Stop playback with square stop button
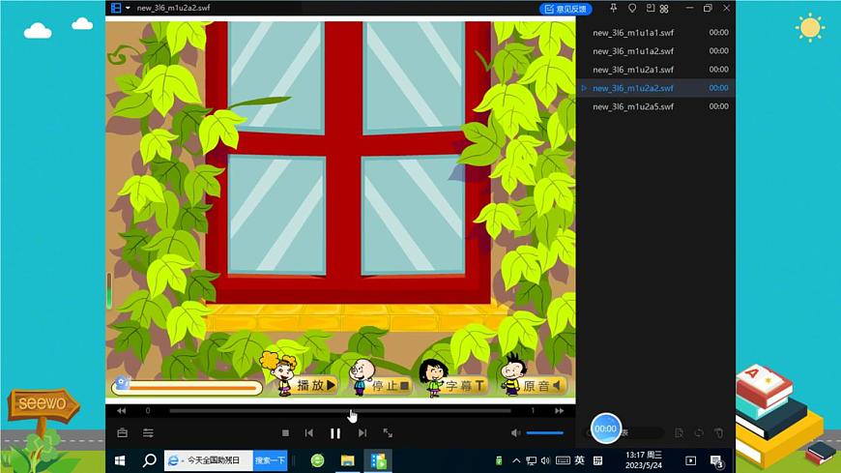 (x=285, y=432)
